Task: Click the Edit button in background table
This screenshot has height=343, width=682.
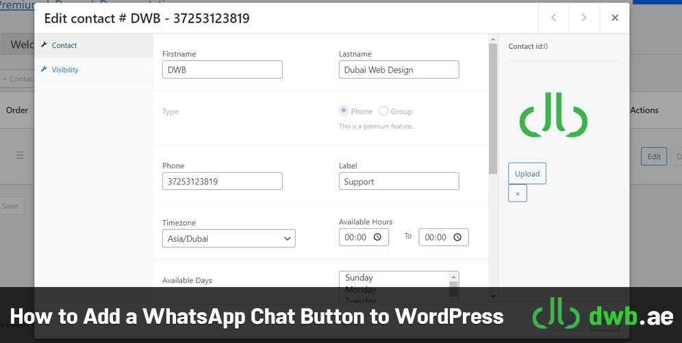Action: pos(654,156)
